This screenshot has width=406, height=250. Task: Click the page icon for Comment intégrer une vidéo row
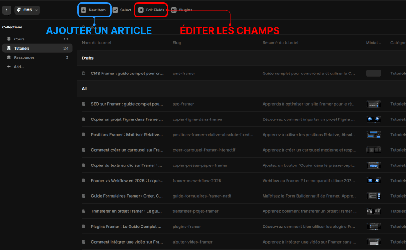click(84, 242)
